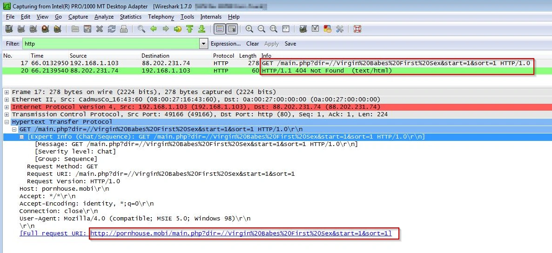
Task: Open the Analyze menu
Action: pyautogui.click(x=104, y=17)
